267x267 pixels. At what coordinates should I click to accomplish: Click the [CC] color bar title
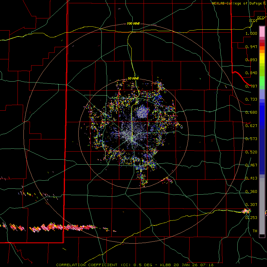tap(253, 20)
